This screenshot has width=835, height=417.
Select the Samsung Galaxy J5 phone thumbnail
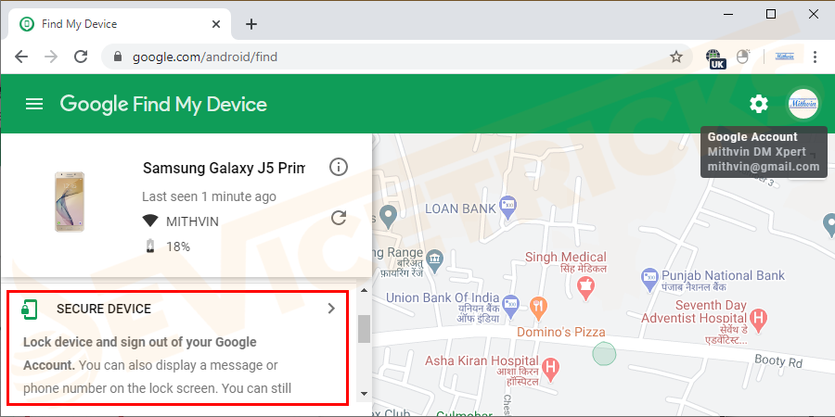coord(70,201)
